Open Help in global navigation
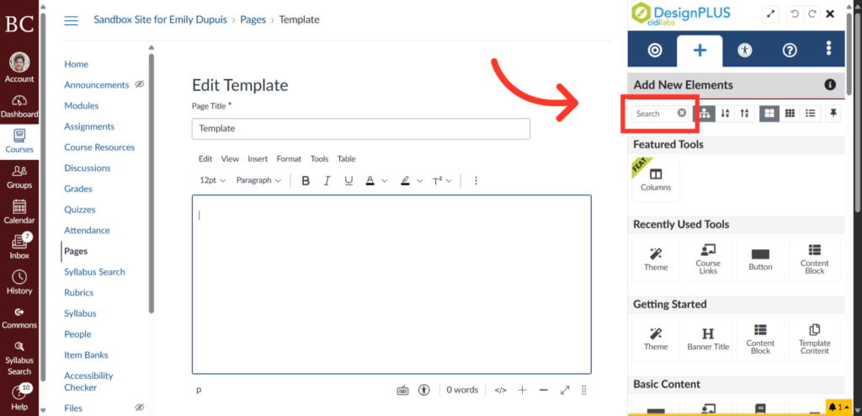Screen dimensions: 862x416 point(19,398)
